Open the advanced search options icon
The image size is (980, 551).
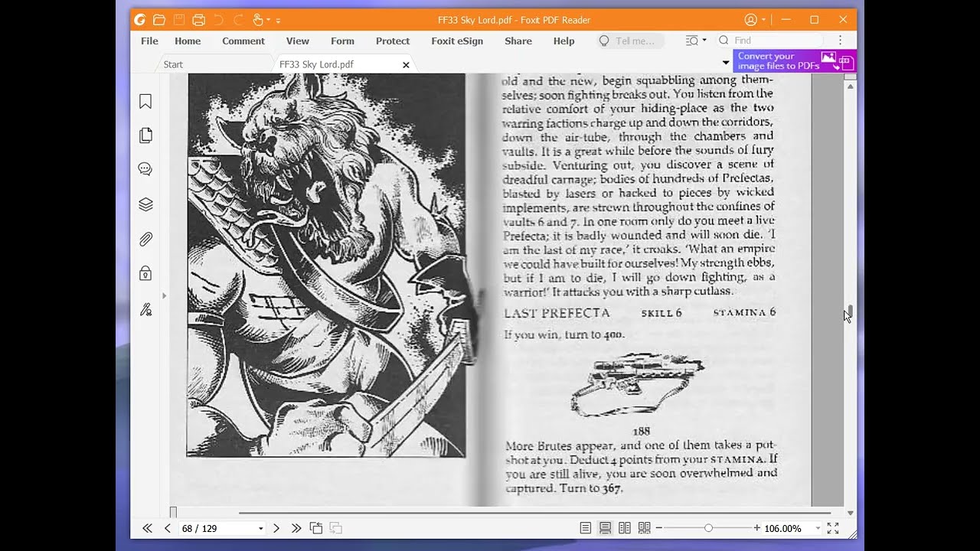click(695, 41)
